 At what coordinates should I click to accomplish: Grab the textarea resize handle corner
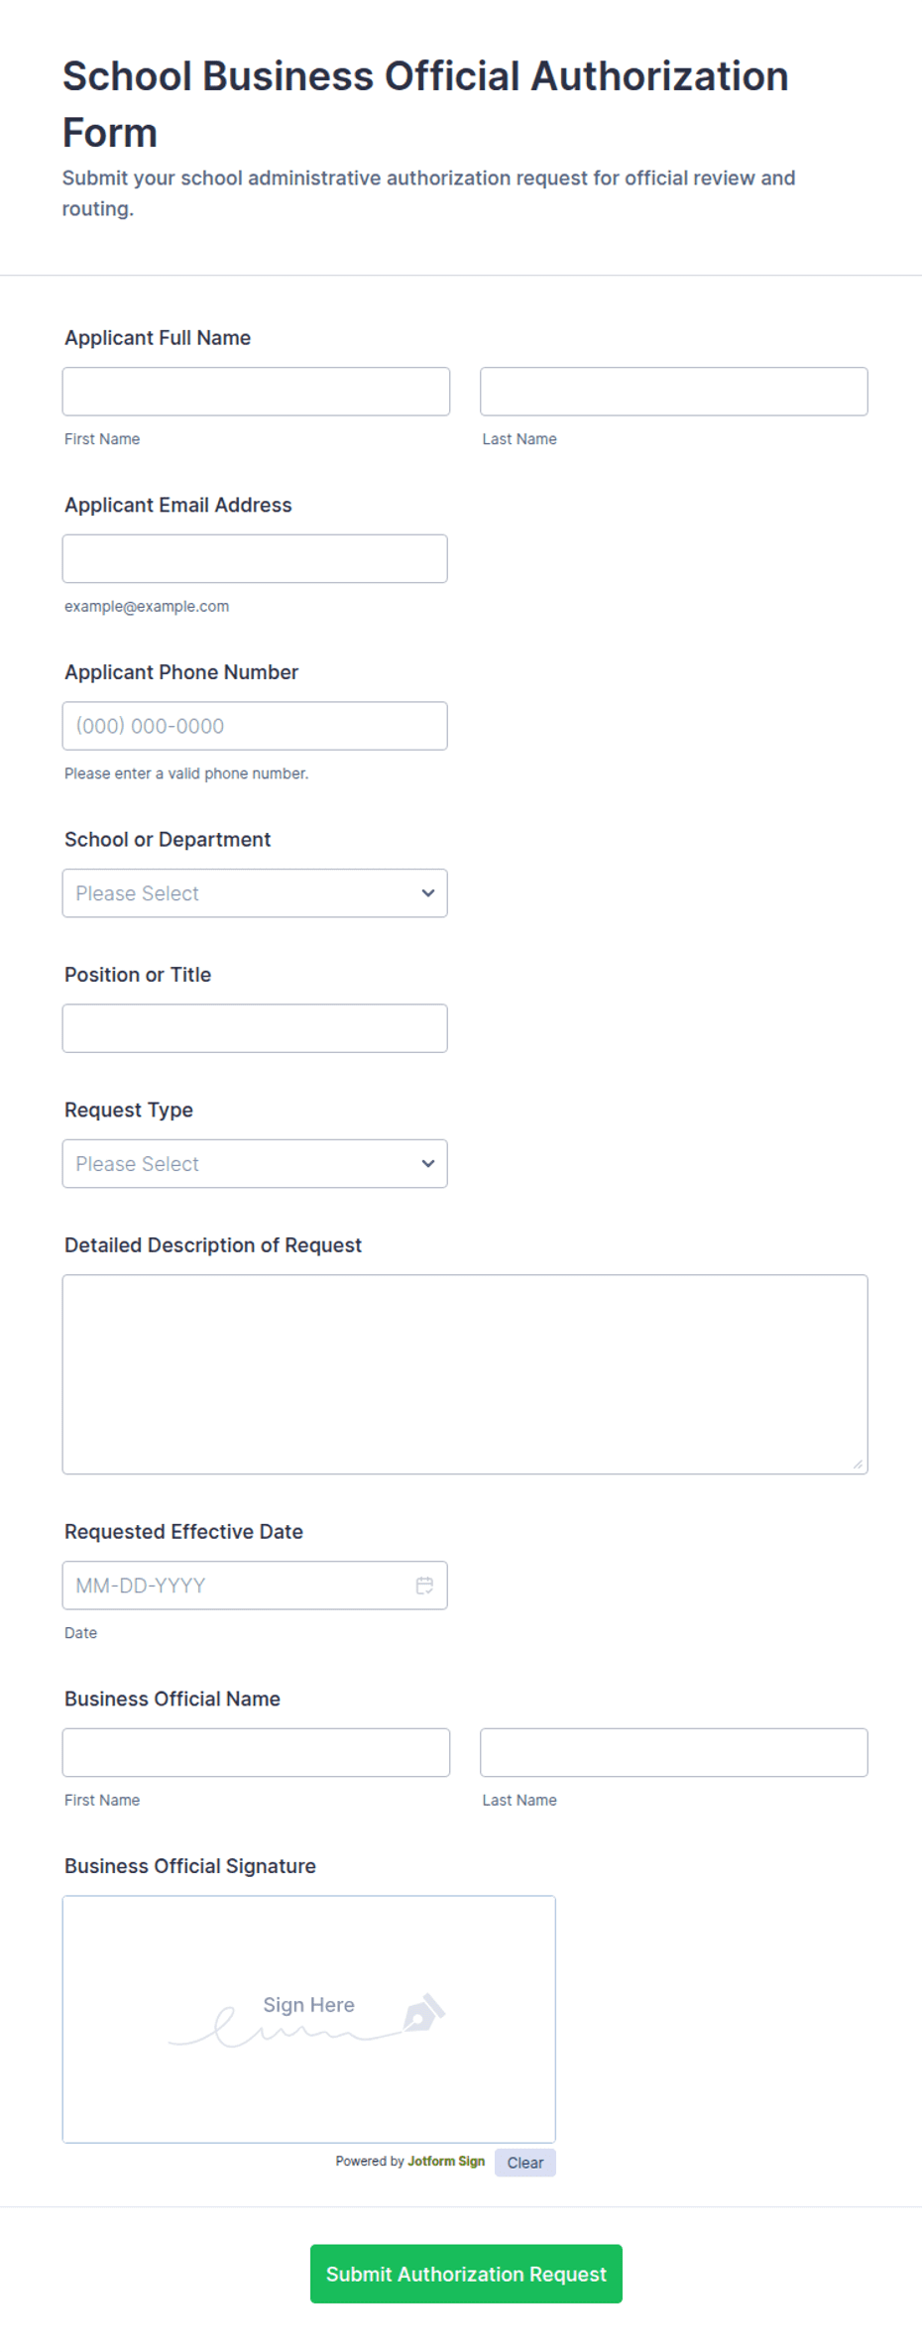pyautogui.click(x=859, y=1465)
